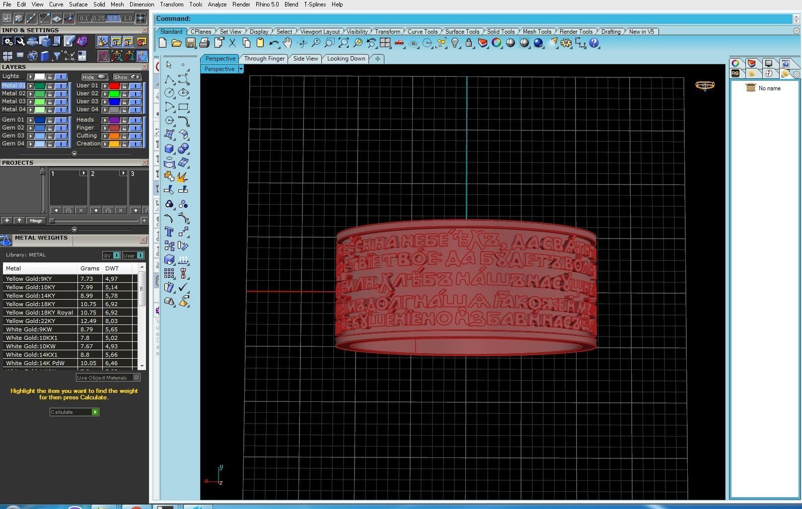Click the Finger layer color swatch
This screenshot has height=509, width=802.
tap(114, 128)
